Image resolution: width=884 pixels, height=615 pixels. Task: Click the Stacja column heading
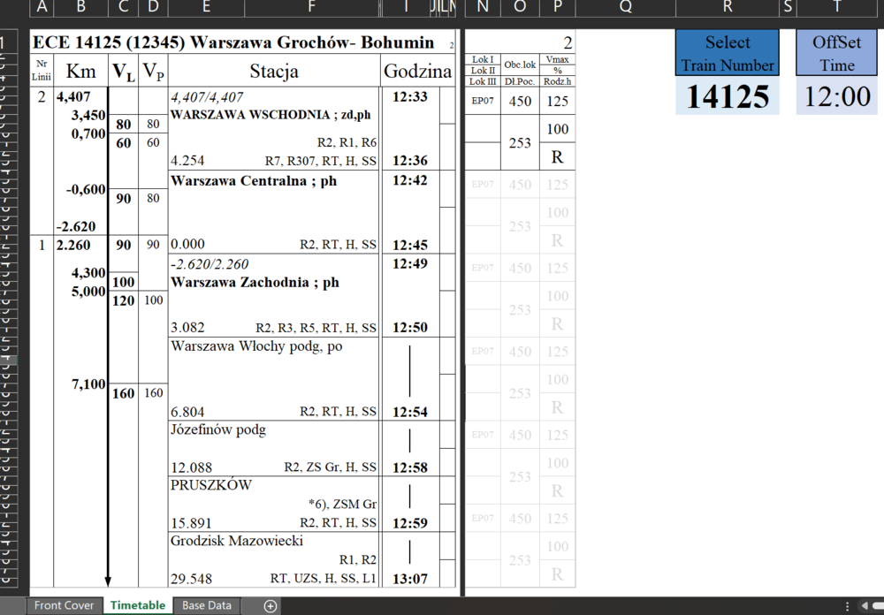click(x=274, y=71)
